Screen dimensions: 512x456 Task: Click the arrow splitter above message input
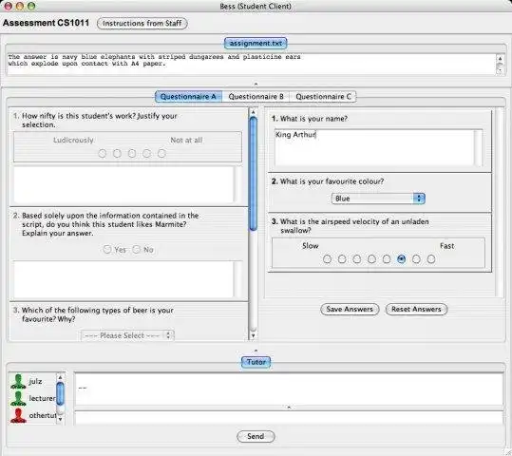coord(289,407)
